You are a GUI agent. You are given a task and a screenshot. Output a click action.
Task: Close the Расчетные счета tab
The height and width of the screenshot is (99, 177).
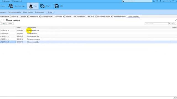click(x=53, y=16)
